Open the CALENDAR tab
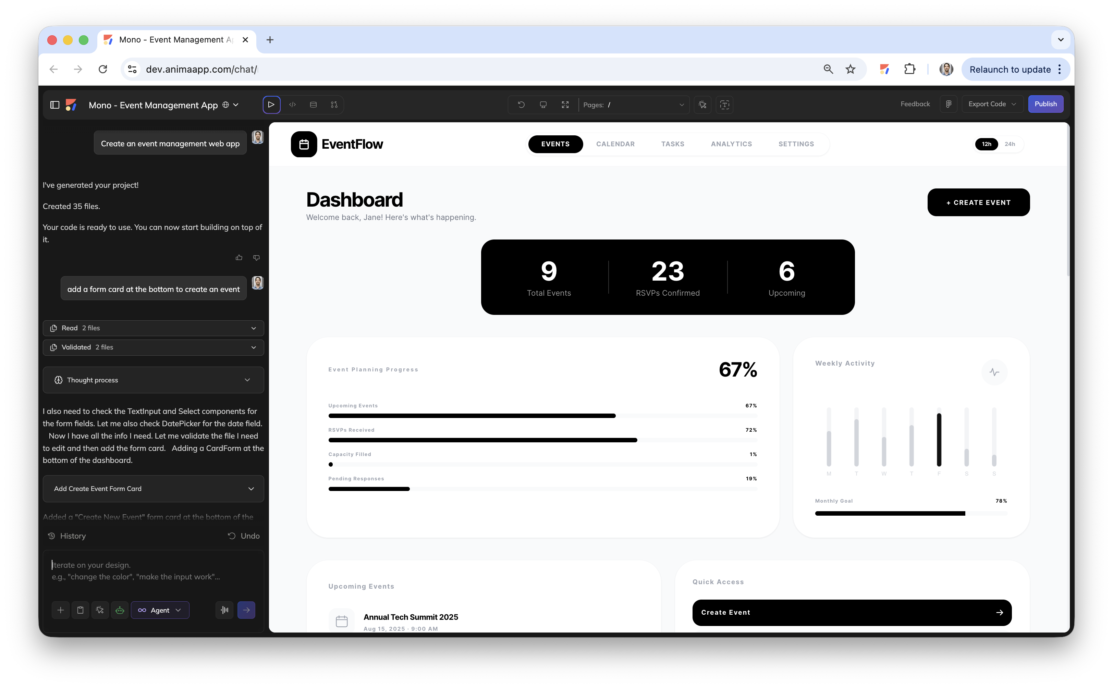1113x688 pixels. point(615,144)
